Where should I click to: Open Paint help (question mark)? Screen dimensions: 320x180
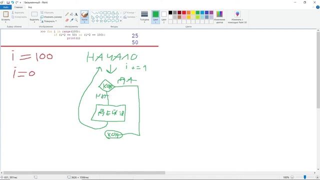(318, 7)
